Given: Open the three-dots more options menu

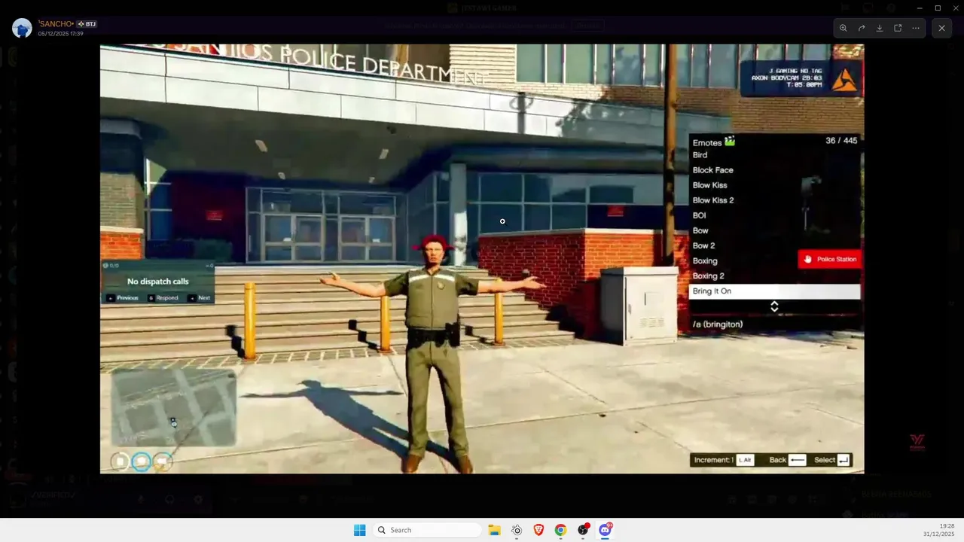Looking at the screenshot, I should 916,28.
